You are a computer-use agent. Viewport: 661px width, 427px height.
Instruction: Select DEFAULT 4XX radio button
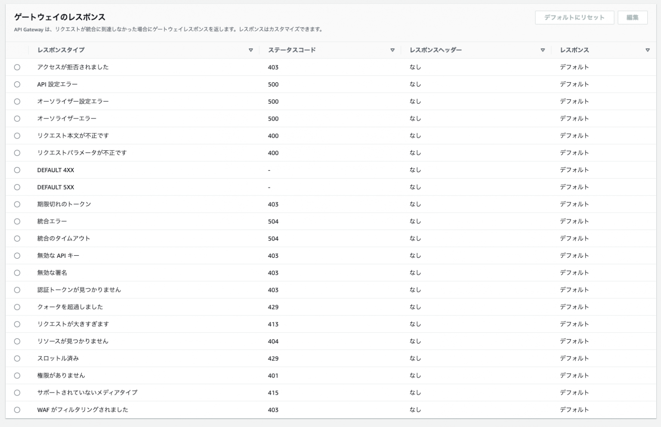pyautogui.click(x=17, y=170)
